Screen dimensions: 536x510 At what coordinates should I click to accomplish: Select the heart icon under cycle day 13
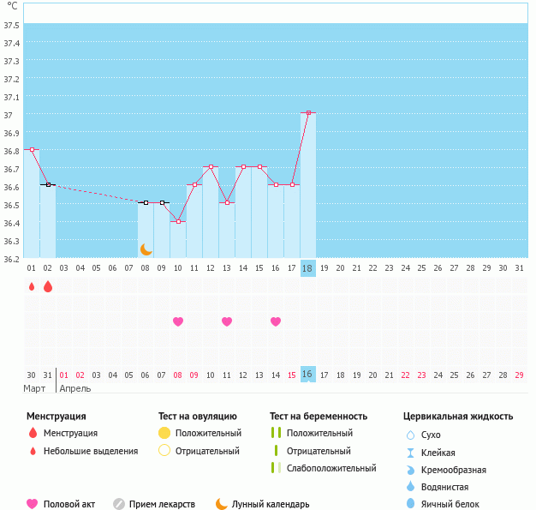pos(227,321)
